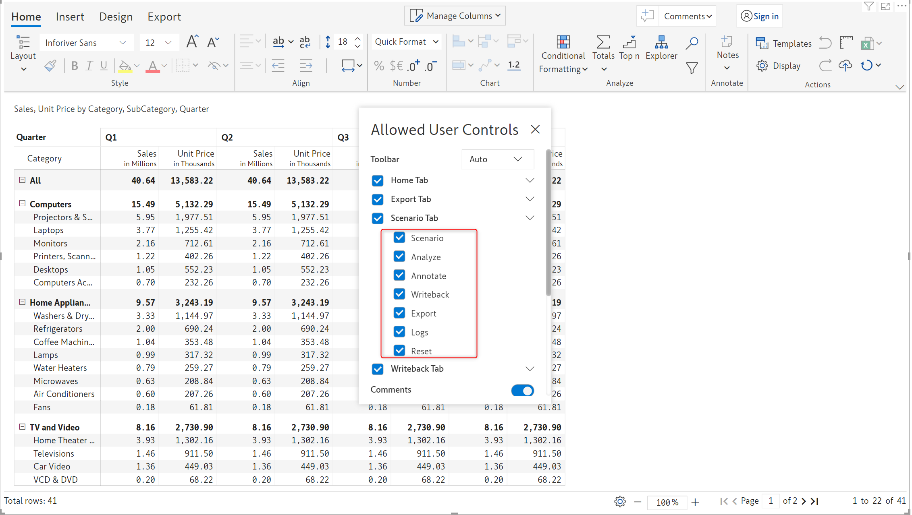Click the filter funnel in Analyze group

[692, 68]
